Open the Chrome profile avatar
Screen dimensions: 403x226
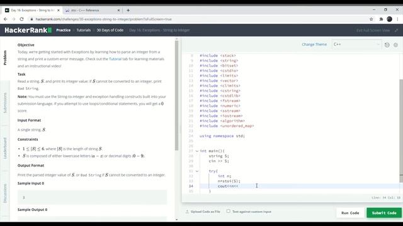[389, 19]
